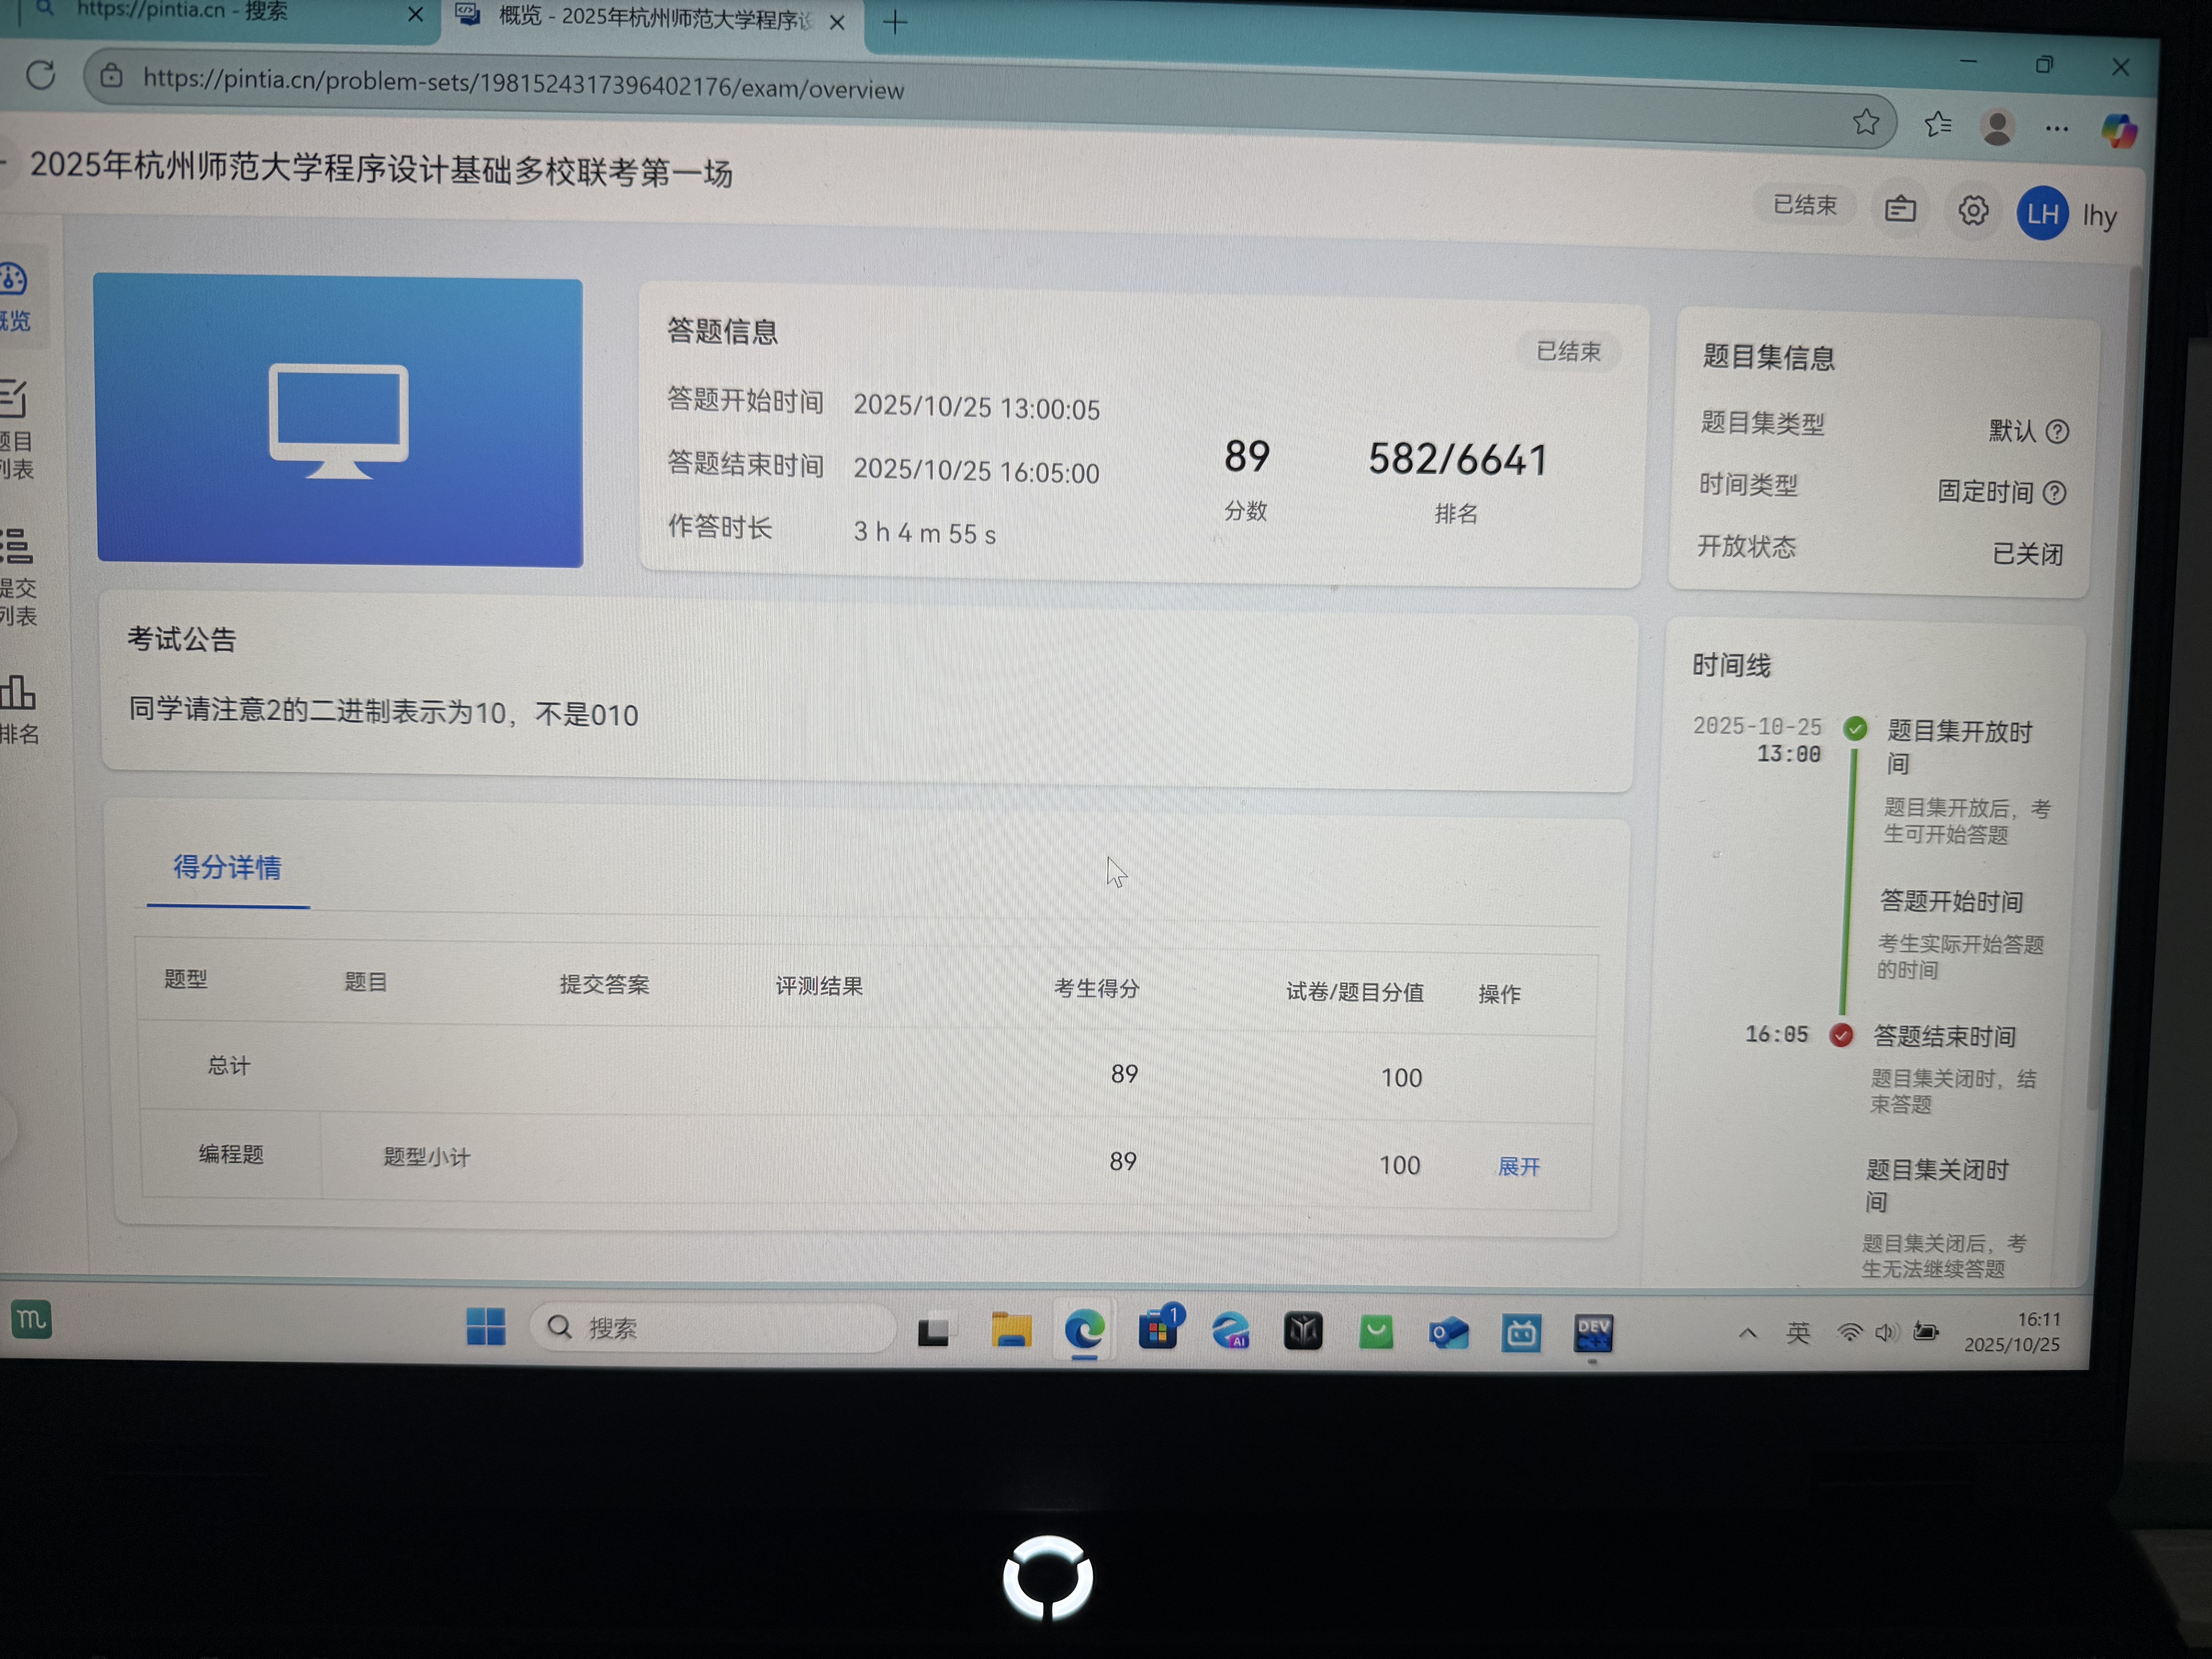
Task: Click the 评测结果 column header
Action: coord(819,986)
